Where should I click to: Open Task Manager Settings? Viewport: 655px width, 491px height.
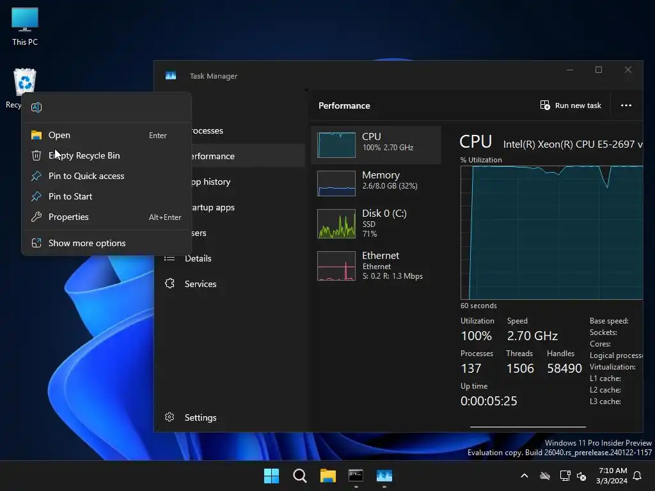[231, 417]
